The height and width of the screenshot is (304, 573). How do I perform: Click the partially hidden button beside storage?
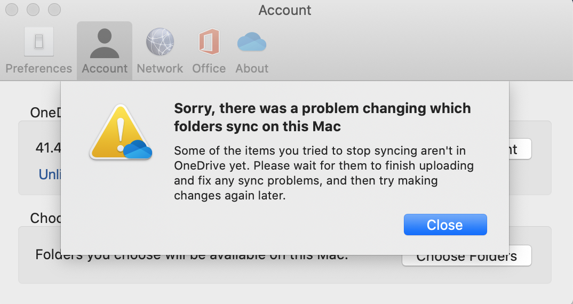click(520, 149)
